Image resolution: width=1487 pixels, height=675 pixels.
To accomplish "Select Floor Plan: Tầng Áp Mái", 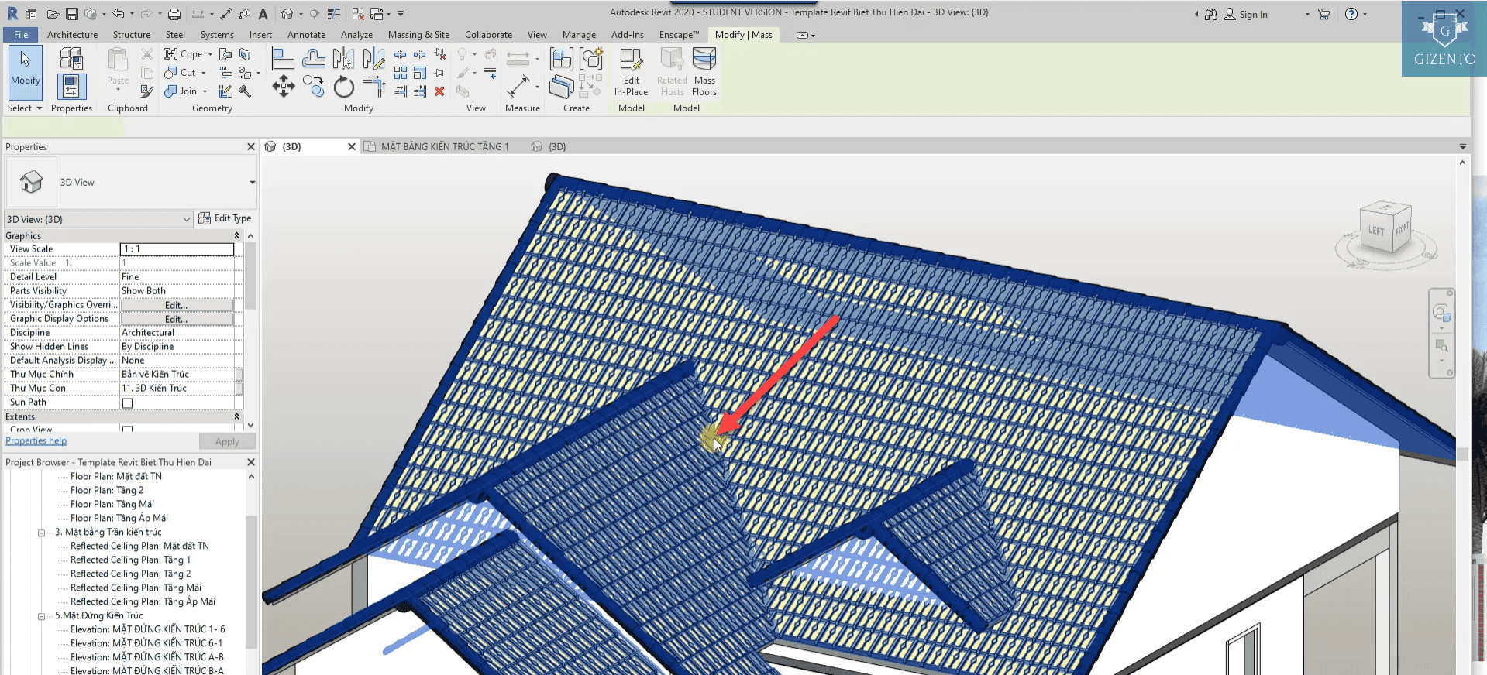I will pyautogui.click(x=119, y=519).
